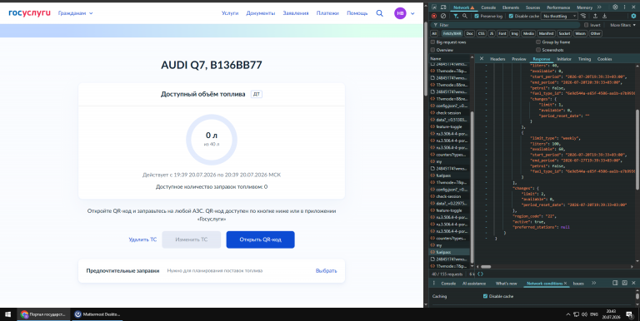Click the network Filter input field
Image resolution: width=640 pixels, height=321 pixels.
pos(505,25)
